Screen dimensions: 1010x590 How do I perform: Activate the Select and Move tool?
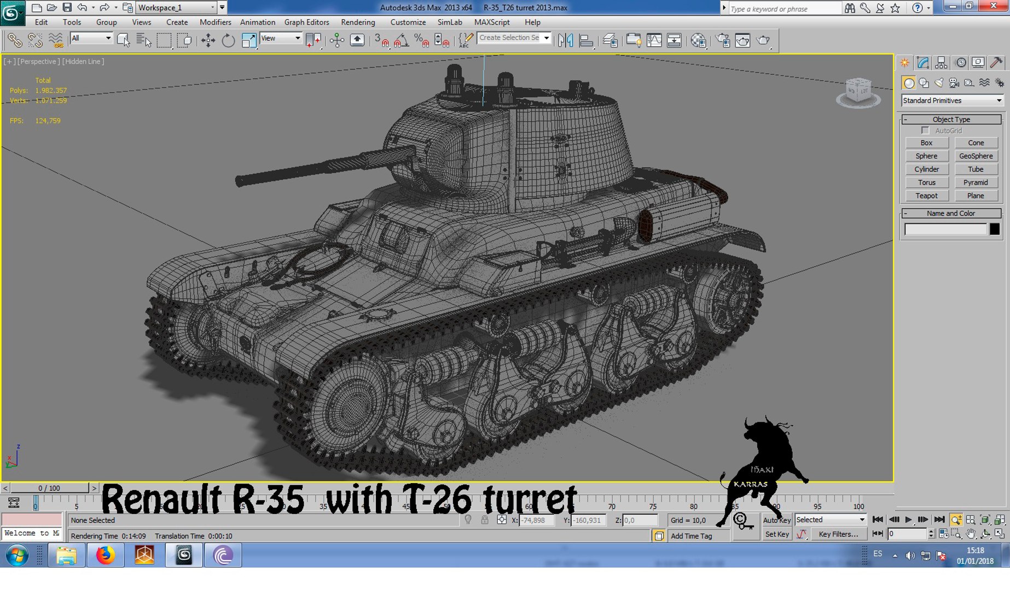click(208, 40)
